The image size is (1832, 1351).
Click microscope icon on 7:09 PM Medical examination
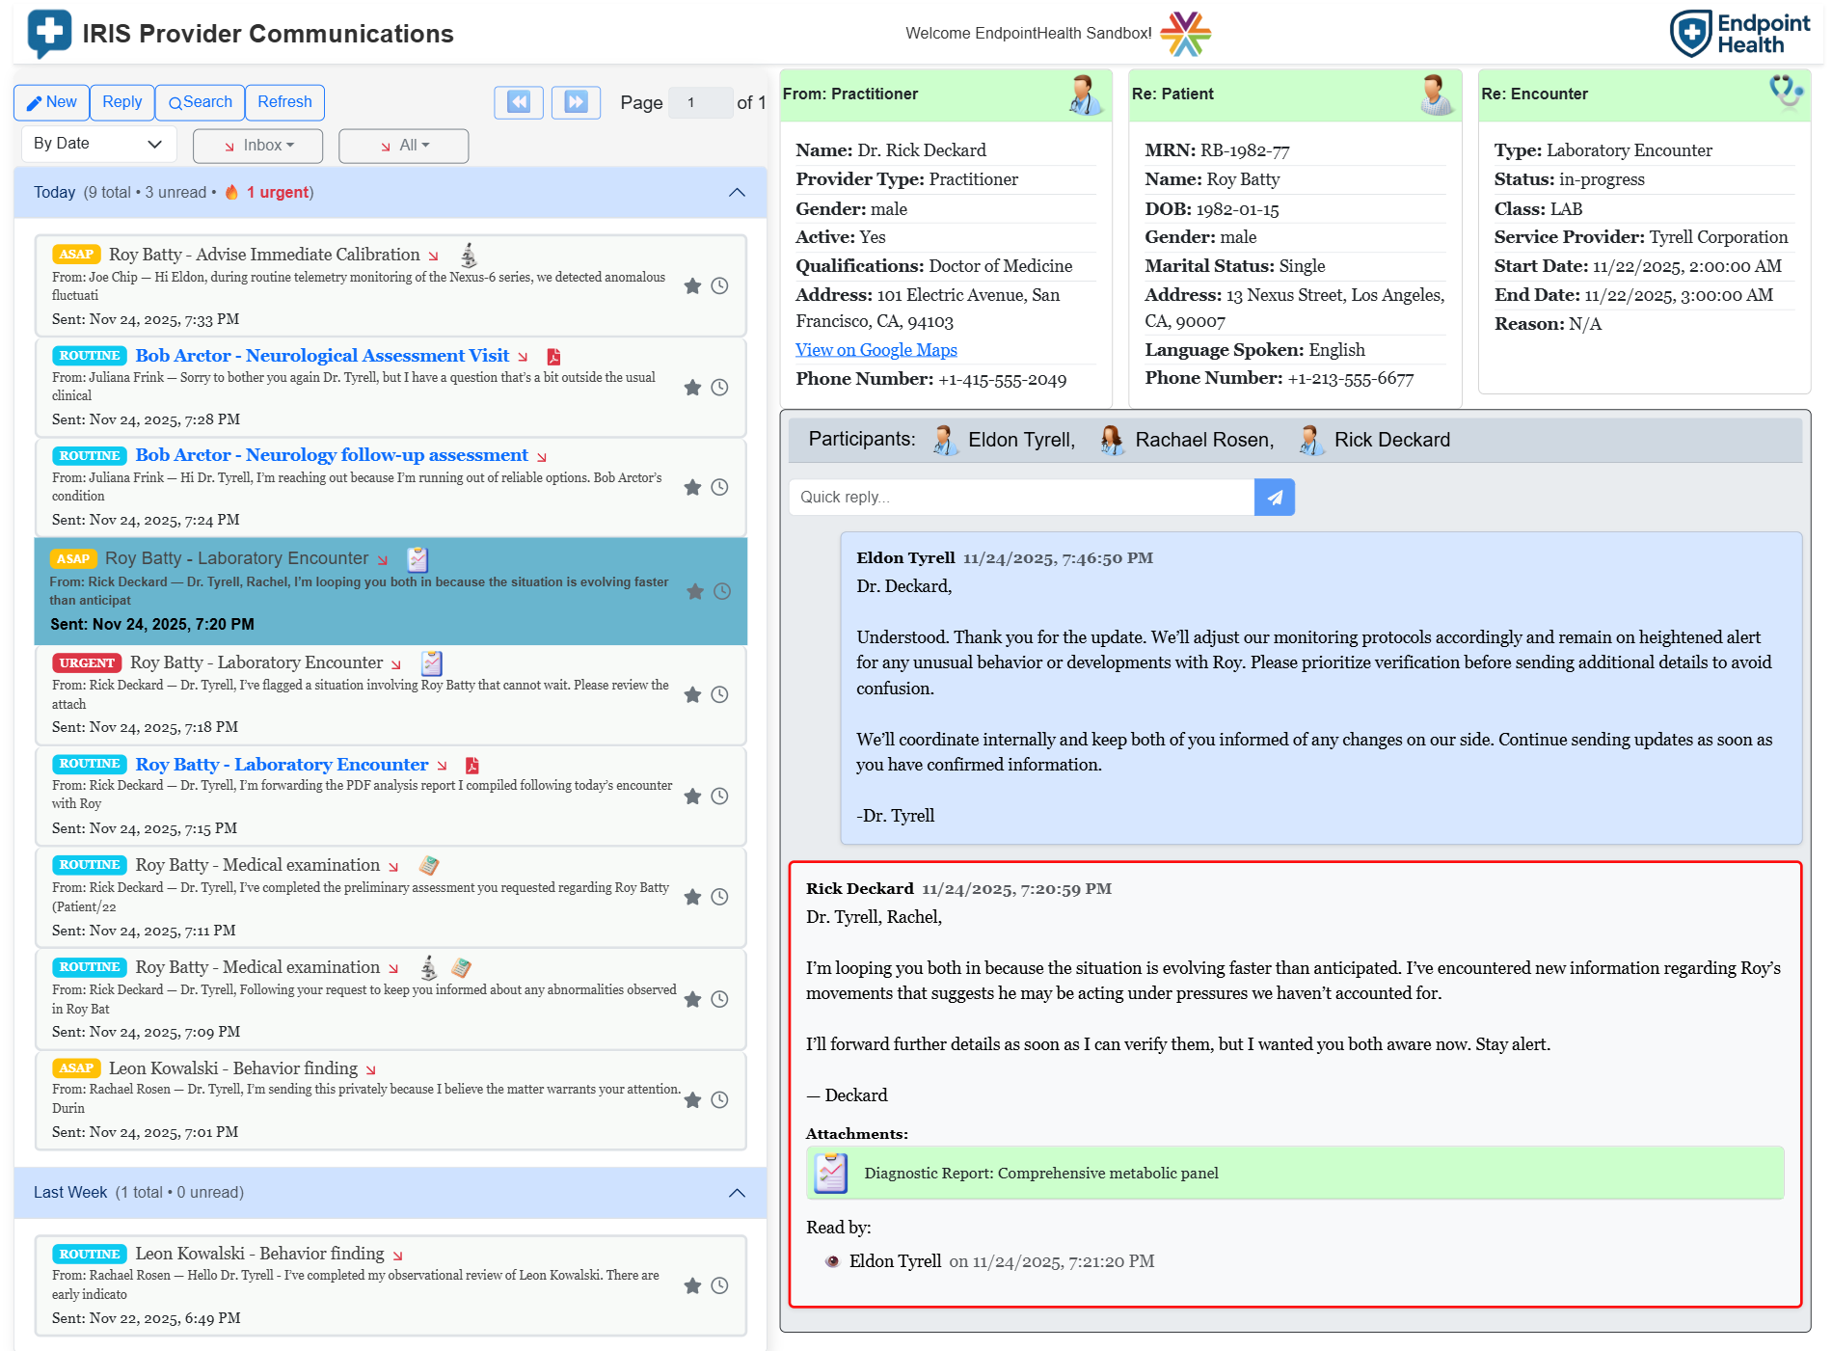point(429,968)
